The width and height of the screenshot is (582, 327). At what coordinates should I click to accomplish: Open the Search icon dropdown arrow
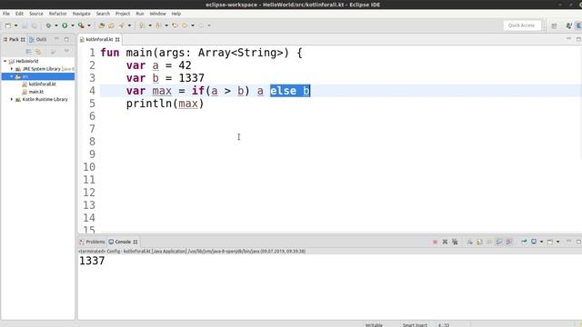pos(129,25)
